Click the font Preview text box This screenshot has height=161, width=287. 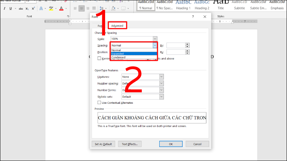152,118
